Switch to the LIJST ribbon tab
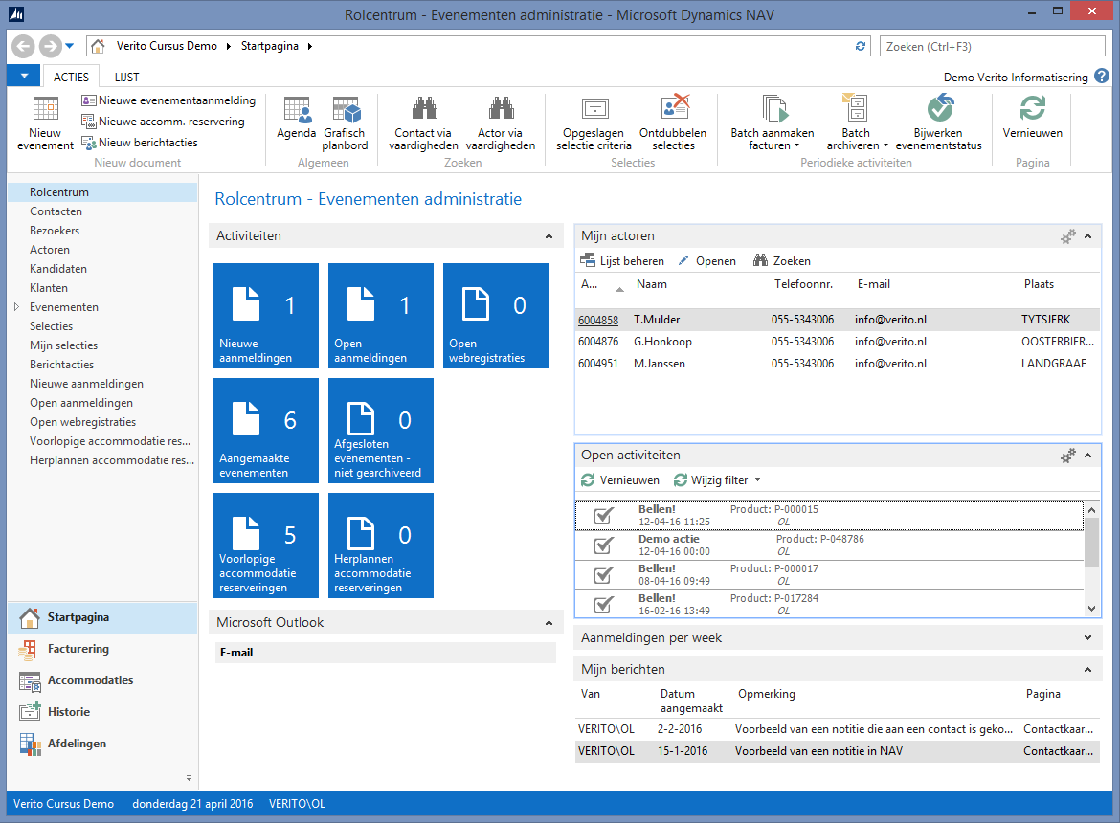Screen dimensions: 1120x823 (x=127, y=78)
